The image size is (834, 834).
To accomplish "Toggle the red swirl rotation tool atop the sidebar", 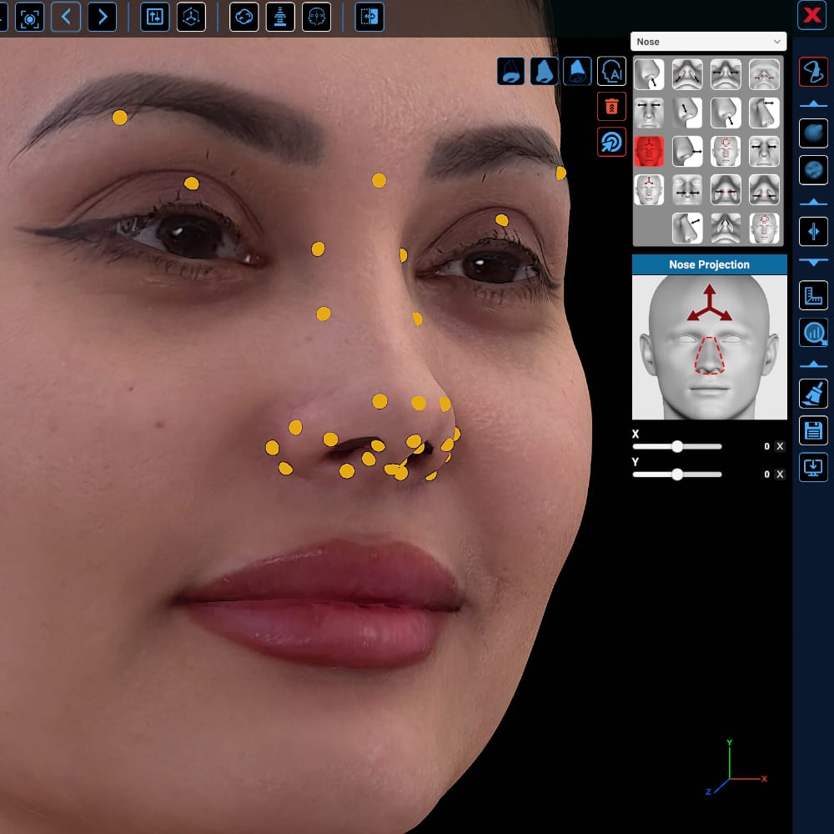I will [813, 73].
